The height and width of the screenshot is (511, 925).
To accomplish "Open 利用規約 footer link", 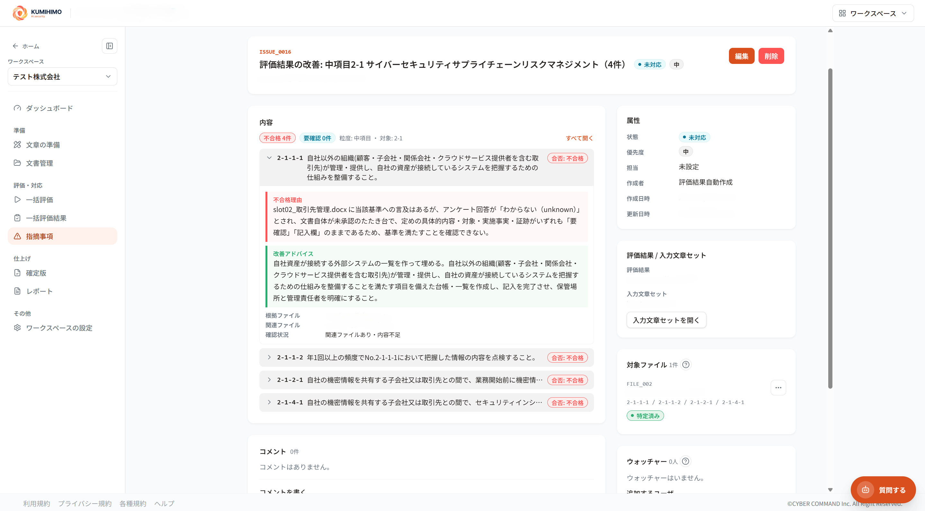I will tap(37, 504).
